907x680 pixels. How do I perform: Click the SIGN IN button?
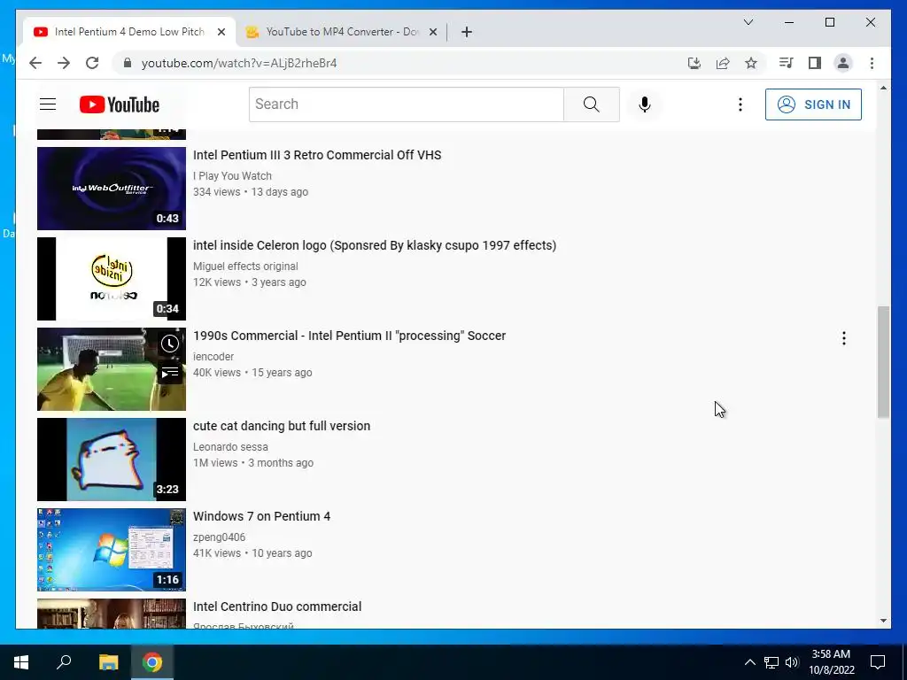tap(813, 104)
